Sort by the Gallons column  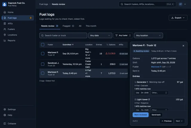coord(111,45)
